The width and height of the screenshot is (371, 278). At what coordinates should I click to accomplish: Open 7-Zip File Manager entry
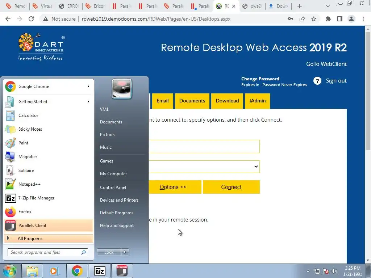(49, 198)
